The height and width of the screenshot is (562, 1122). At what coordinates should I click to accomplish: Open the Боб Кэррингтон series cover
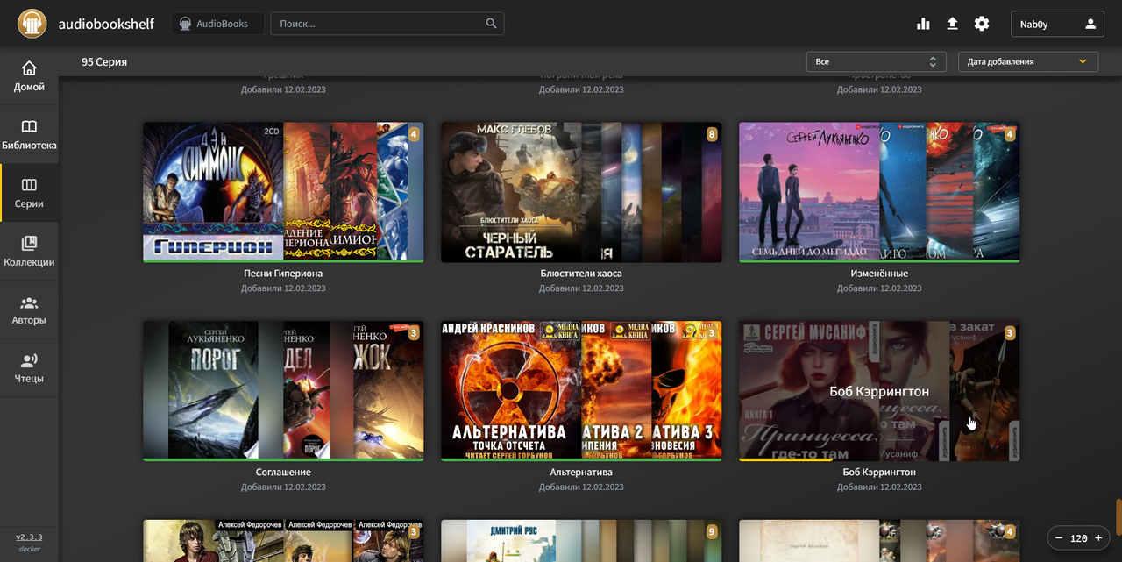click(879, 390)
